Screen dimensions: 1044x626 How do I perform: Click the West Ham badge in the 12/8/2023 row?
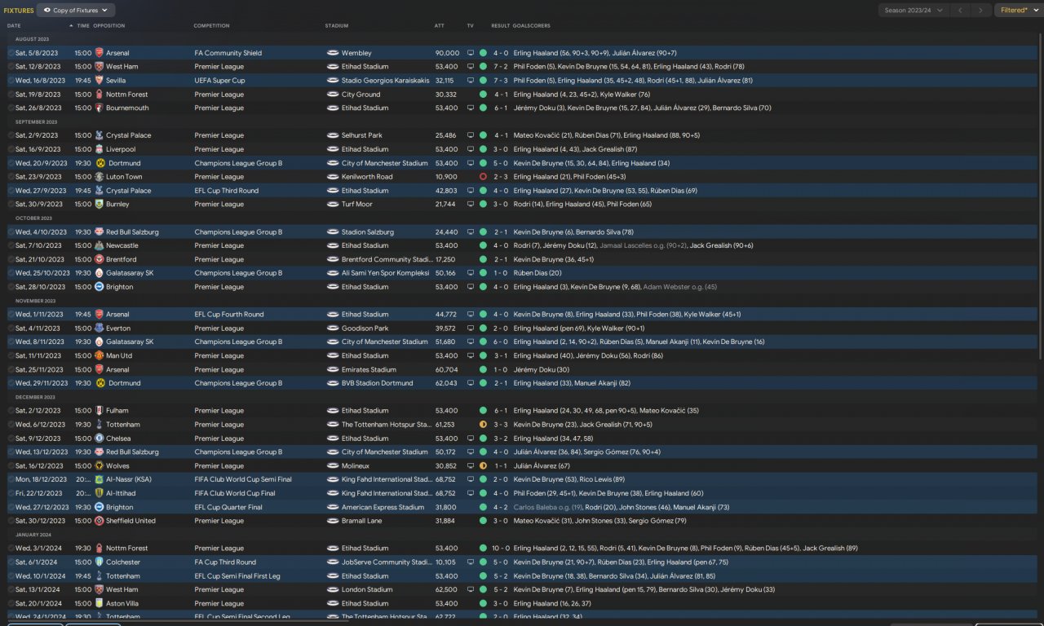point(99,67)
